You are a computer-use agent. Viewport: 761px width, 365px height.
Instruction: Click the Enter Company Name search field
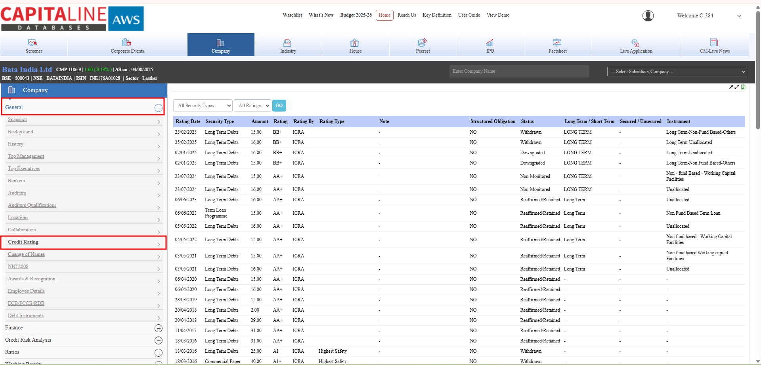tap(519, 71)
